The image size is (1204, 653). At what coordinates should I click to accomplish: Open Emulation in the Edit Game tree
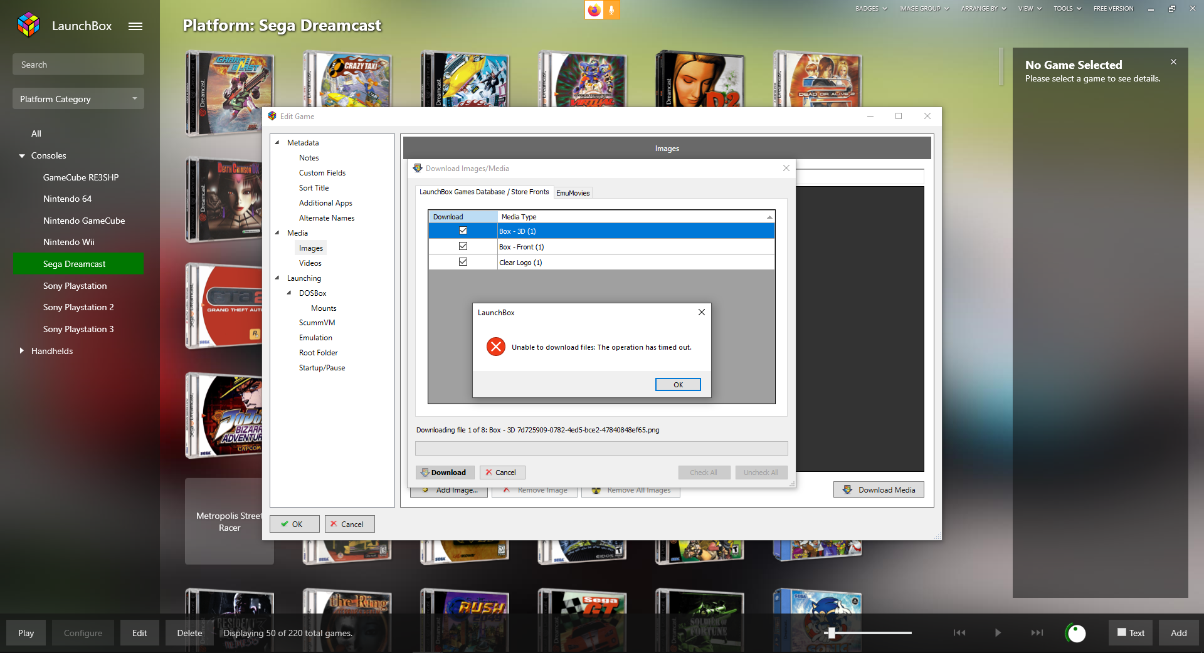tap(315, 338)
